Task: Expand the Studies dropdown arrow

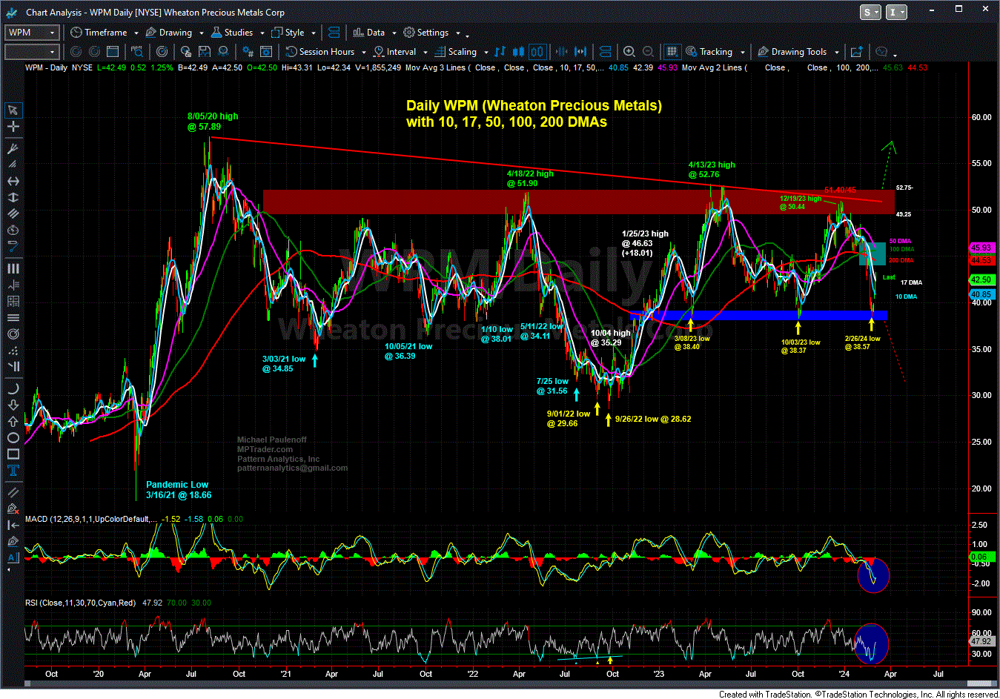Action: click(x=261, y=33)
